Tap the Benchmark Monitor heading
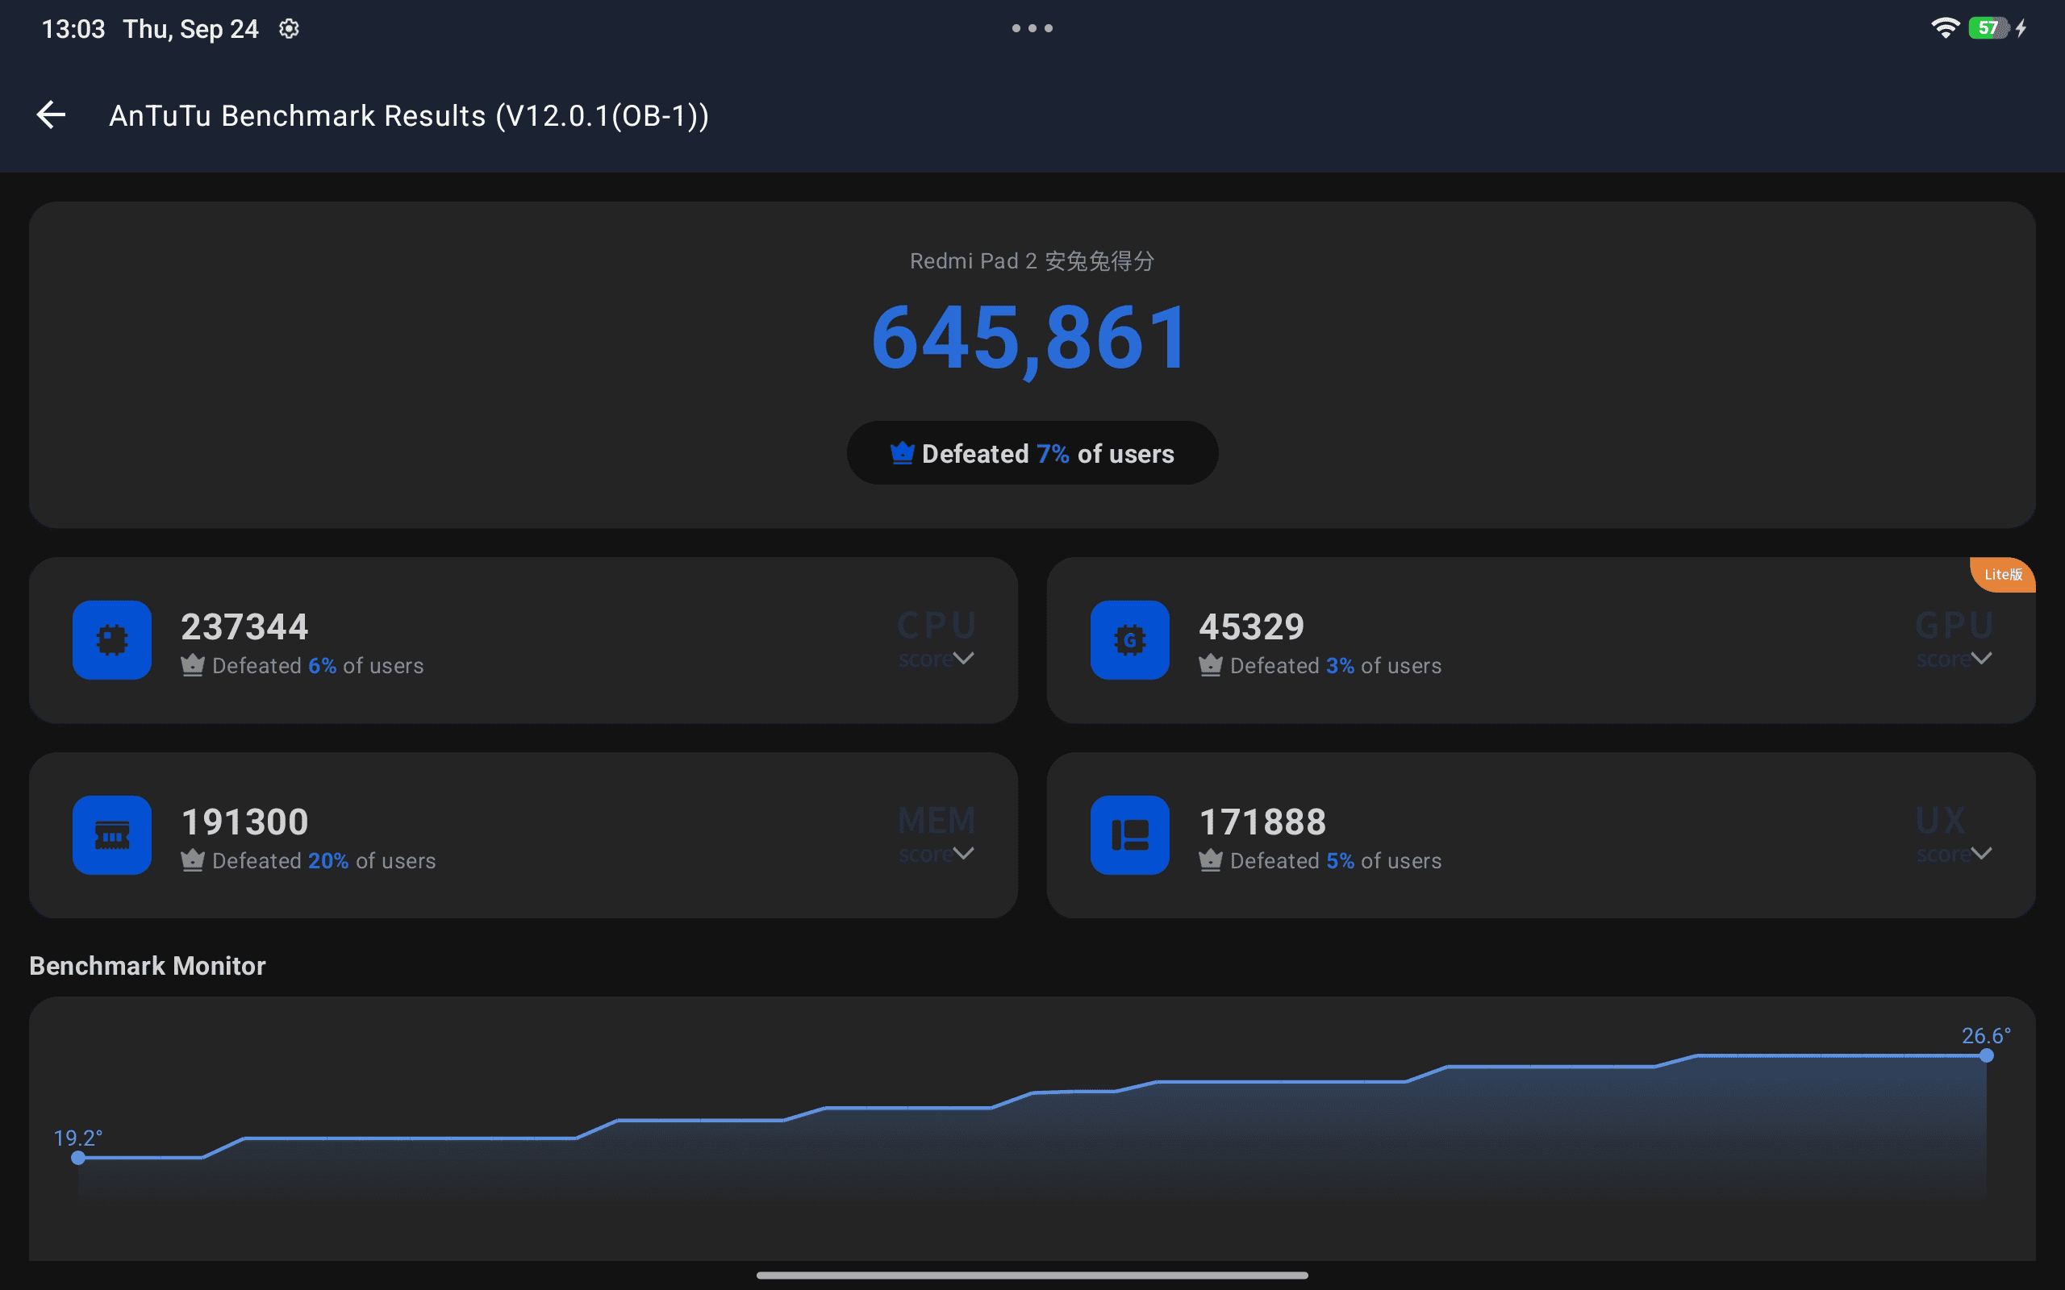This screenshot has width=2065, height=1290. [x=148, y=966]
